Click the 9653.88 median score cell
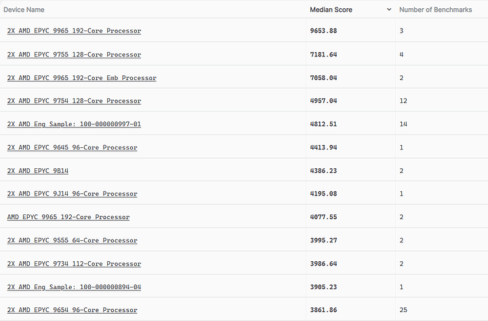Image resolution: width=488 pixels, height=321 pixels. click(x=323, y=31)
